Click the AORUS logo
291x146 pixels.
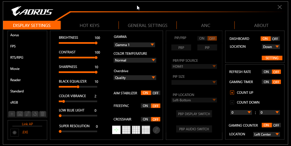(x=32, y=11)
